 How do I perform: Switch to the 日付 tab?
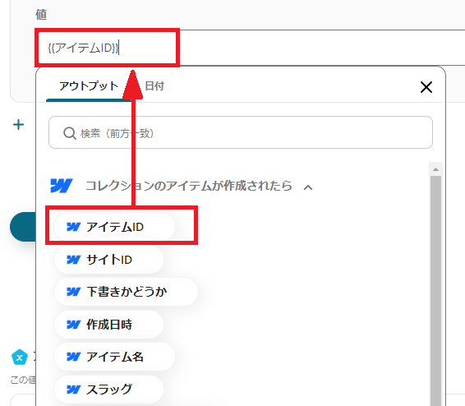point(154,86)
